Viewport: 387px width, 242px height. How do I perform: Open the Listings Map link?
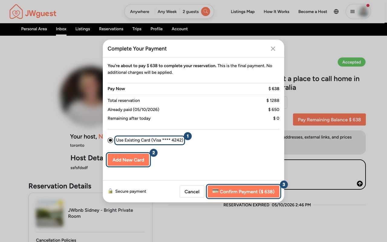[x=242, y=11]
